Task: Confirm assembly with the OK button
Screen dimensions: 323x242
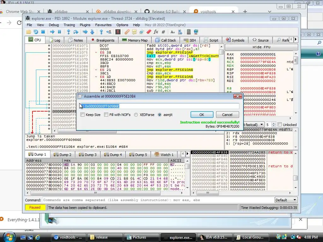Action: coord(202,115)
